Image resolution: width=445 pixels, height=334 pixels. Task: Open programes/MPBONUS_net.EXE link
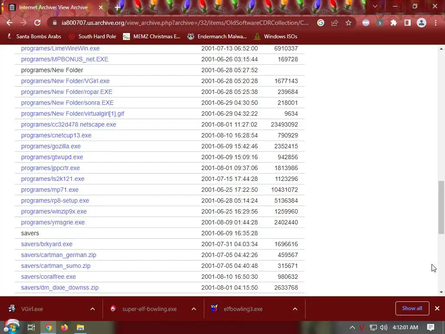pyautogui.click(x=65, y=59)
